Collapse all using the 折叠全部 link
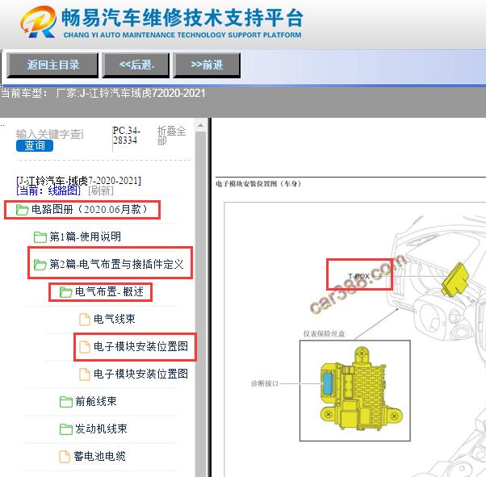The height and width of the screenshot is (477, 486). 171,136
